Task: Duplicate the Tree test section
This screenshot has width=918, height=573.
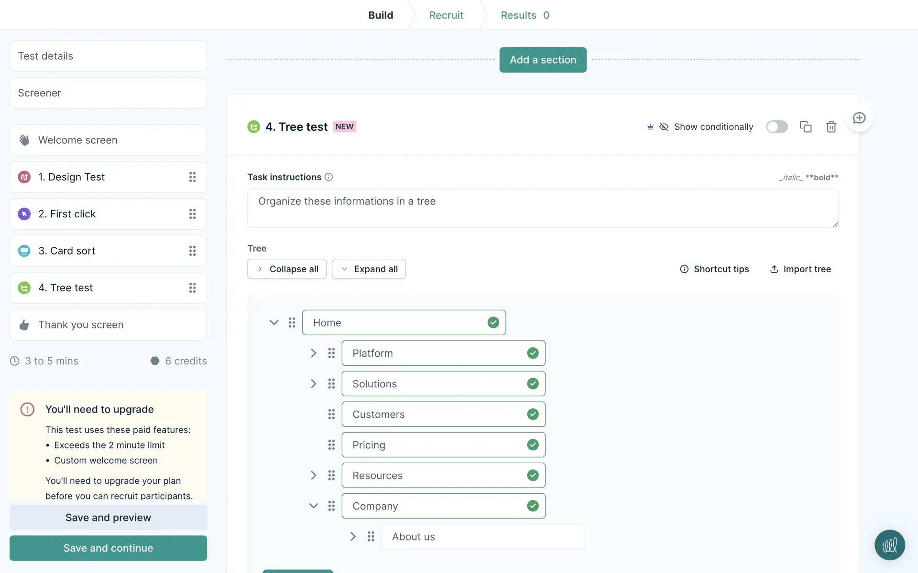Action: pos(806,127)
